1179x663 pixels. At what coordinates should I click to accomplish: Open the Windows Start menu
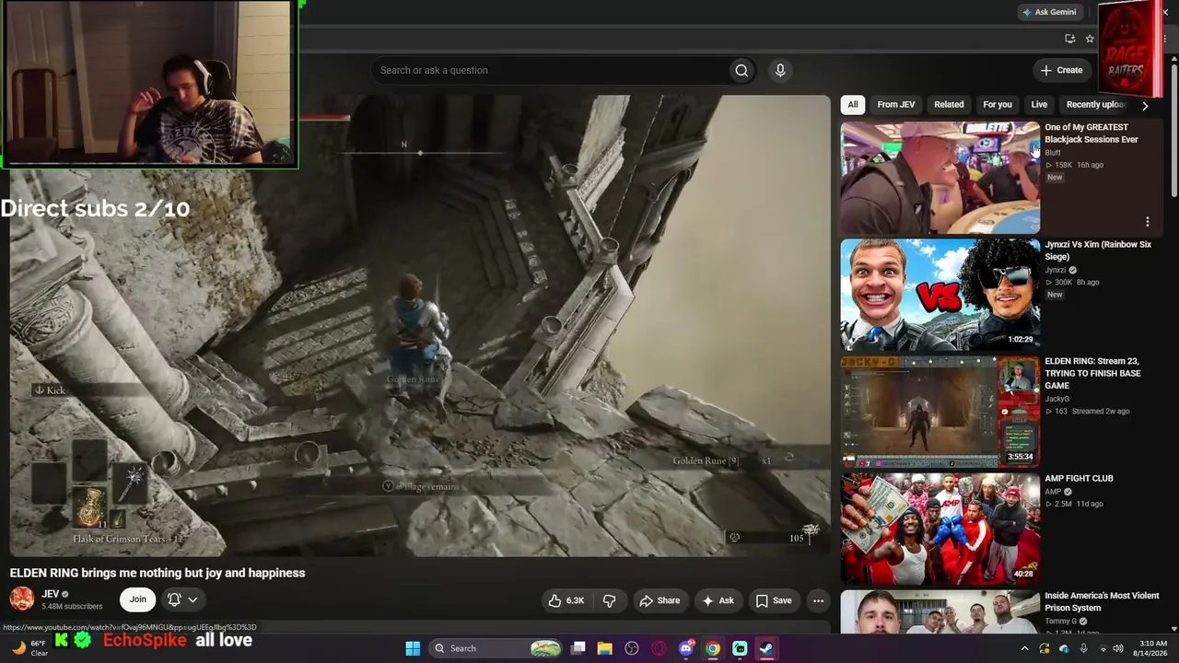click(413, 648)
